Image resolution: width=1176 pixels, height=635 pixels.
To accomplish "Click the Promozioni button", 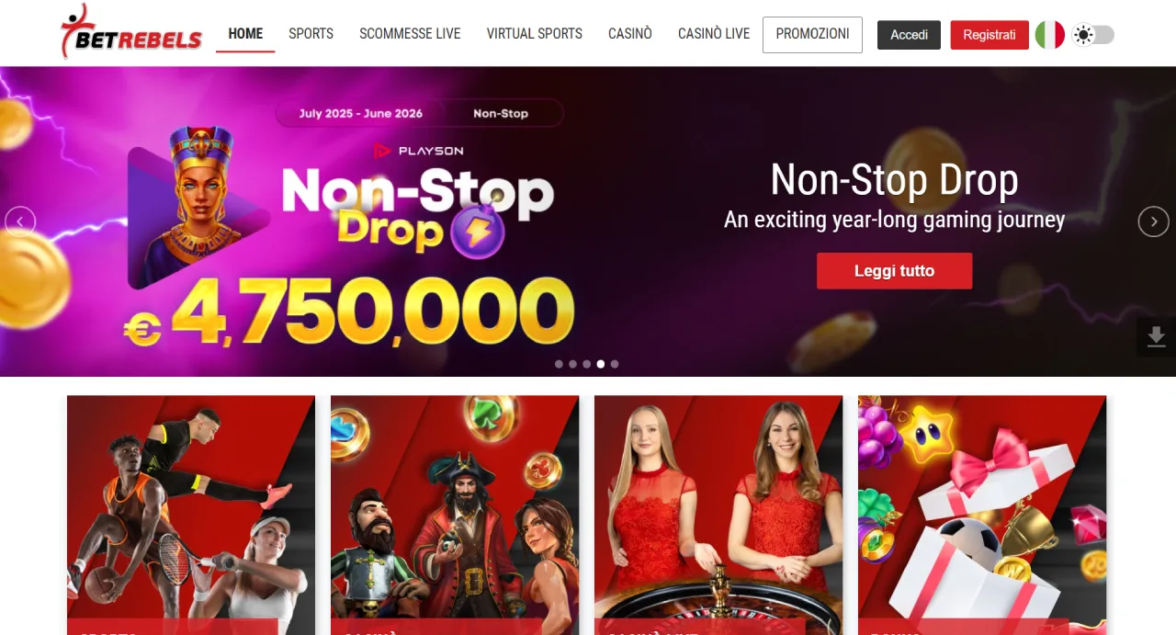I will 812,34.
